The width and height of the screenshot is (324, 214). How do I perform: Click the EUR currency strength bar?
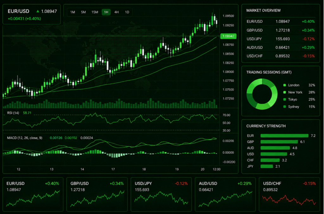[284, 136]
